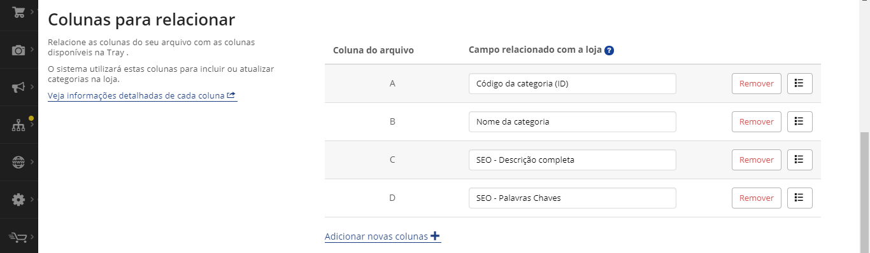Remove the column A mapping
870x253 pixels.
tap(757, 83)
